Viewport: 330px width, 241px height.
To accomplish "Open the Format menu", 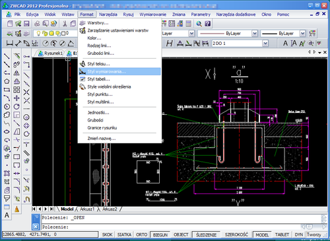I will [86, 15].
